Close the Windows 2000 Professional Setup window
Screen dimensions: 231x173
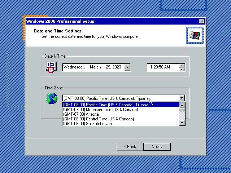pos(201,21)
